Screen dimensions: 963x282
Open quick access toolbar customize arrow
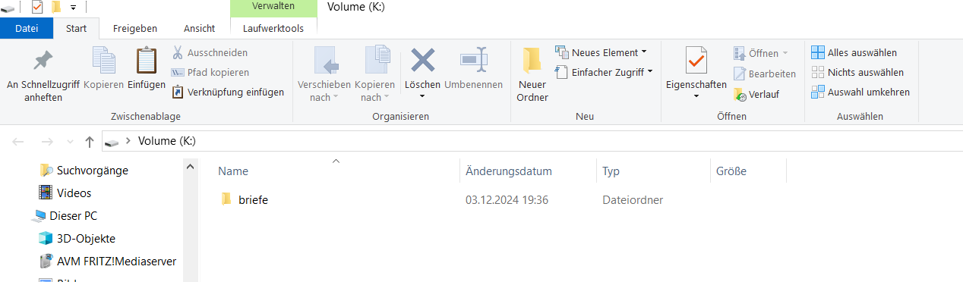[73, 8]
